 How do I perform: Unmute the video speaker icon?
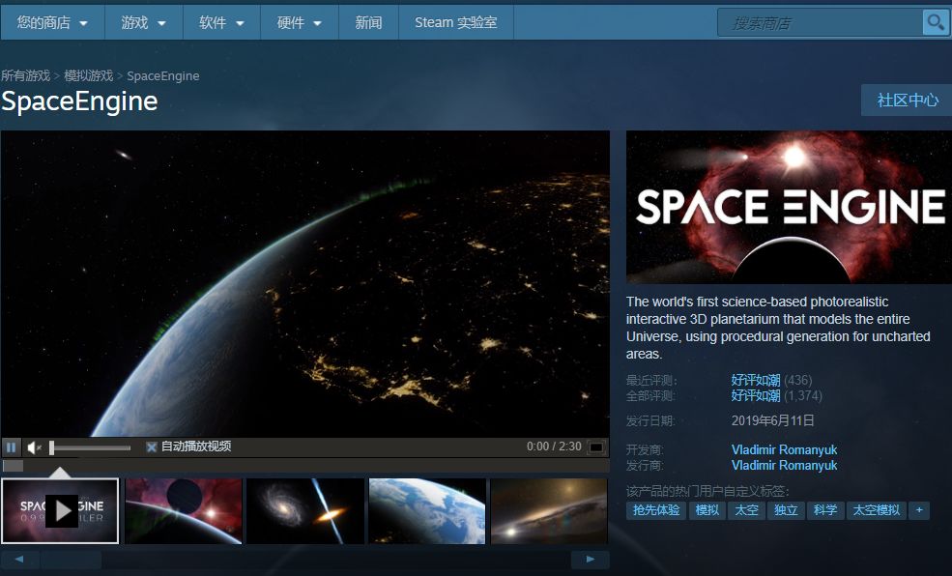(34, 447)
